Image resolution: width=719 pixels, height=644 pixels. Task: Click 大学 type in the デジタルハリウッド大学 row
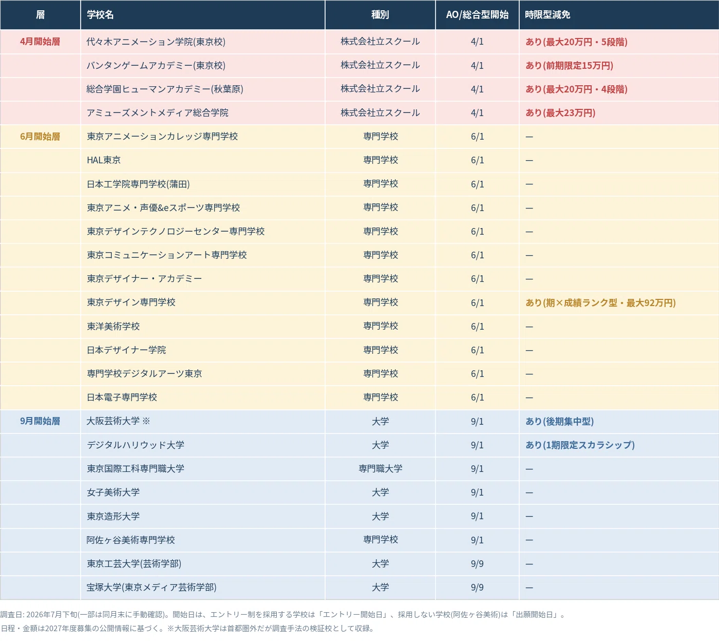point(380,445)
